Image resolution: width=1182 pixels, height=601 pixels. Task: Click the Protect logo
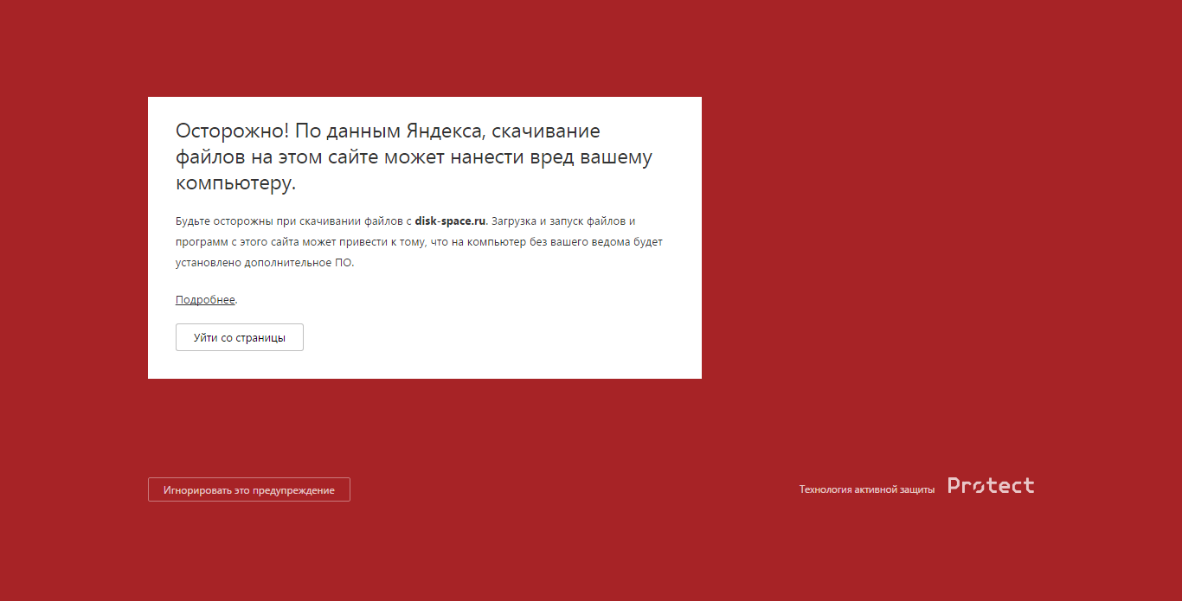tap(991, 486)
